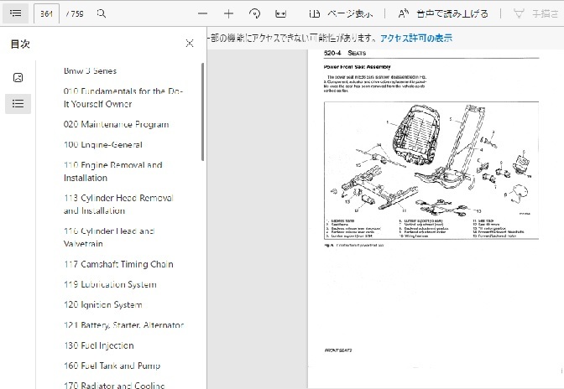Screen dimensions: 564x389
Task: Rotate the page with the rotate icon
Action: coord(254,14)
